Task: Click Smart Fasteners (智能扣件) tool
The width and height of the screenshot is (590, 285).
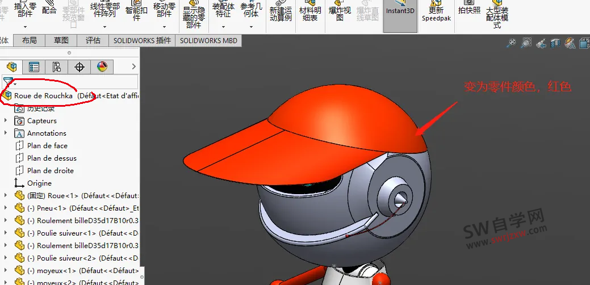Action: (136, 12)
